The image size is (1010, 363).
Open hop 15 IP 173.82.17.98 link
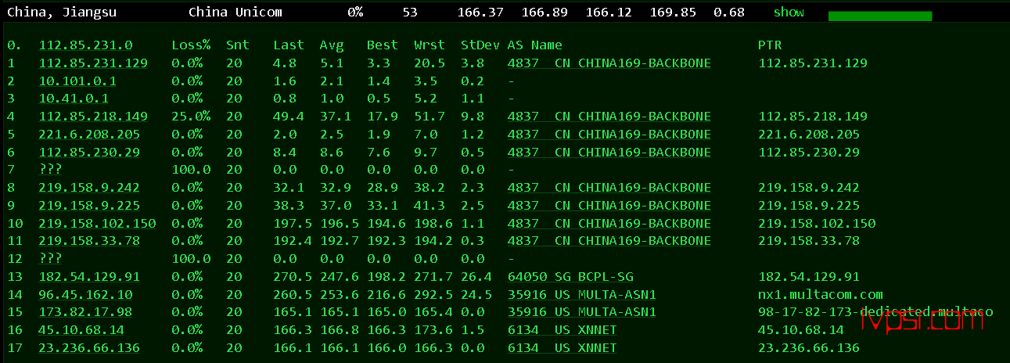point(85,311)
